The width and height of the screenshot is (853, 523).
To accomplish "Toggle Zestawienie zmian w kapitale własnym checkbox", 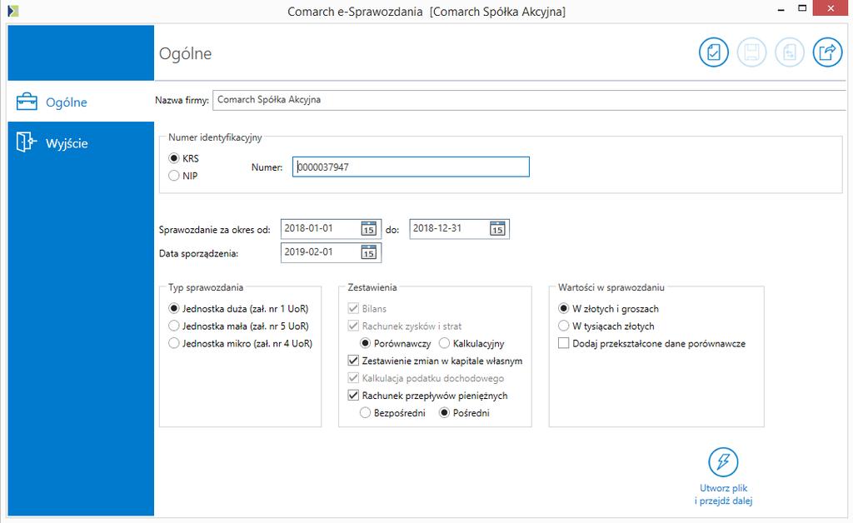I will (353, 361).
